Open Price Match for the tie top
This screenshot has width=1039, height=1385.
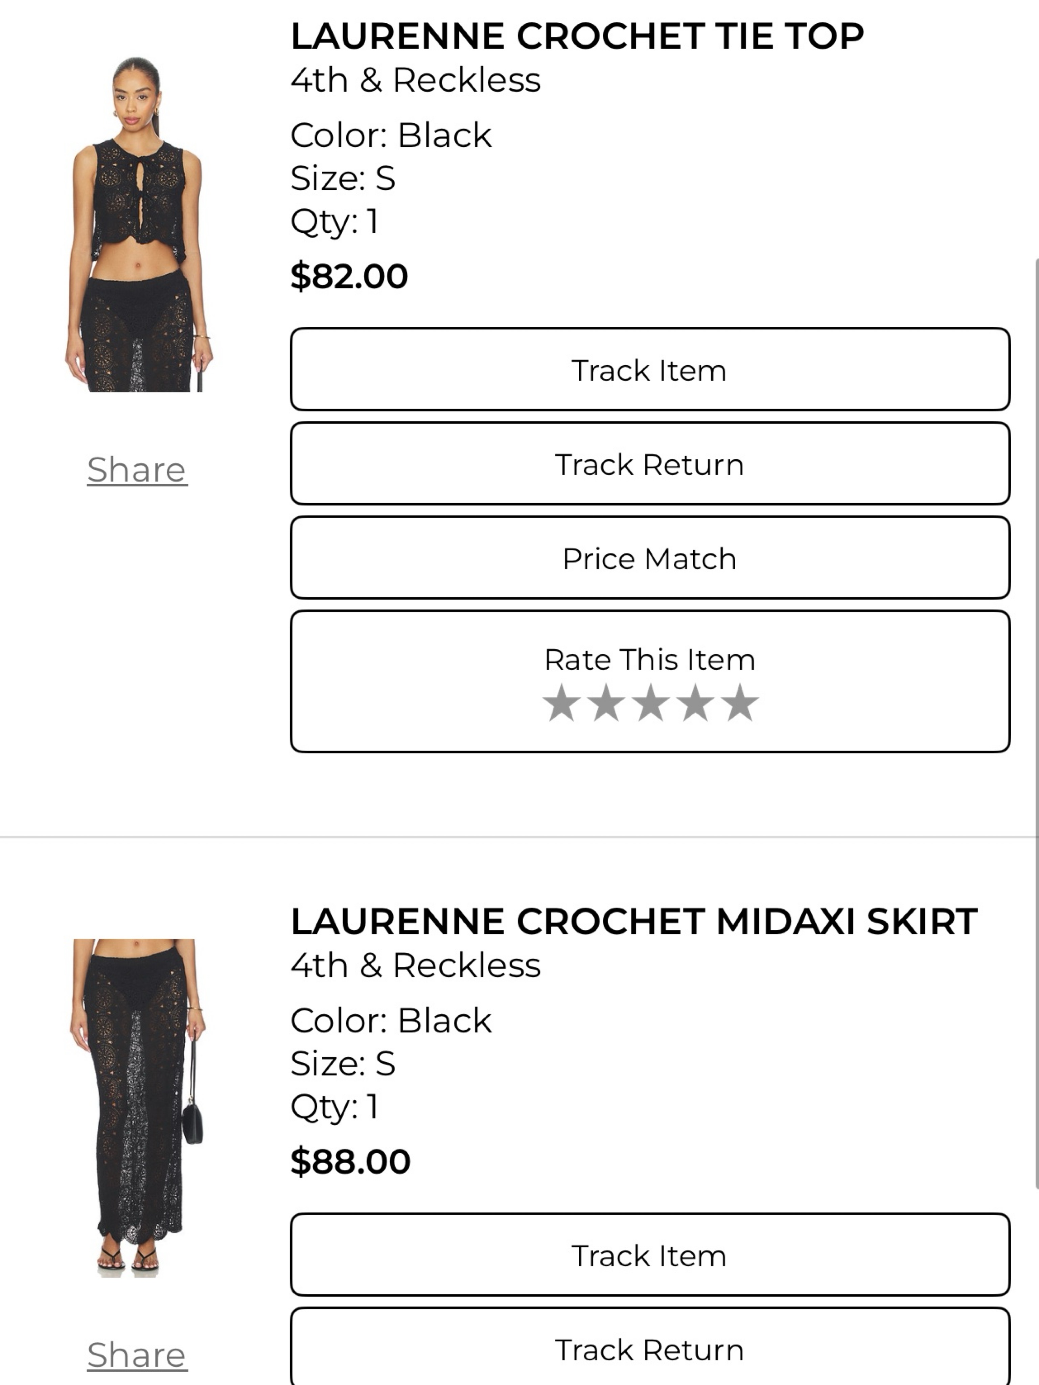click(x=650, y=558)
